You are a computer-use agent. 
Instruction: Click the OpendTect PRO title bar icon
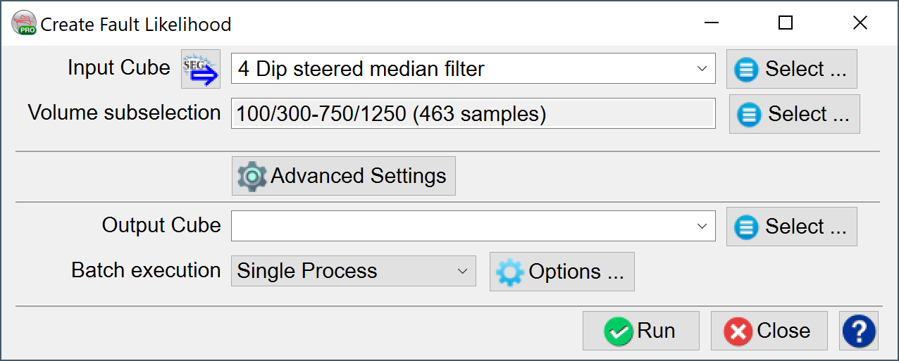click(25, 23)
